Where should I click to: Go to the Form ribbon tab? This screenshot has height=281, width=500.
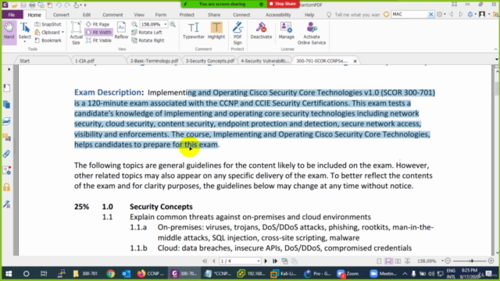(x=161, y=15)
